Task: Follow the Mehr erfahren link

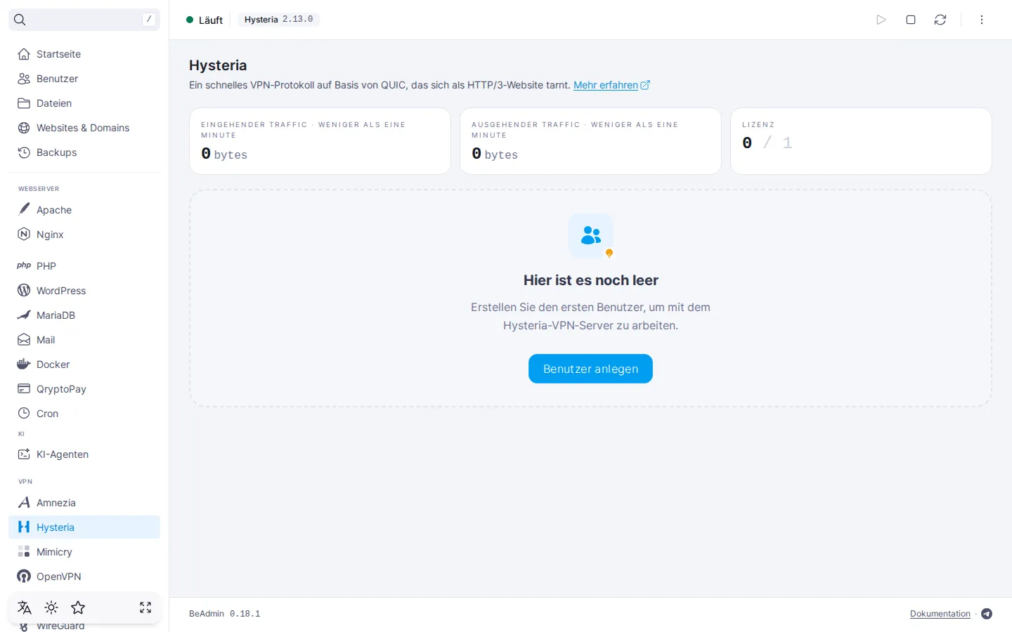Action: 611,85
